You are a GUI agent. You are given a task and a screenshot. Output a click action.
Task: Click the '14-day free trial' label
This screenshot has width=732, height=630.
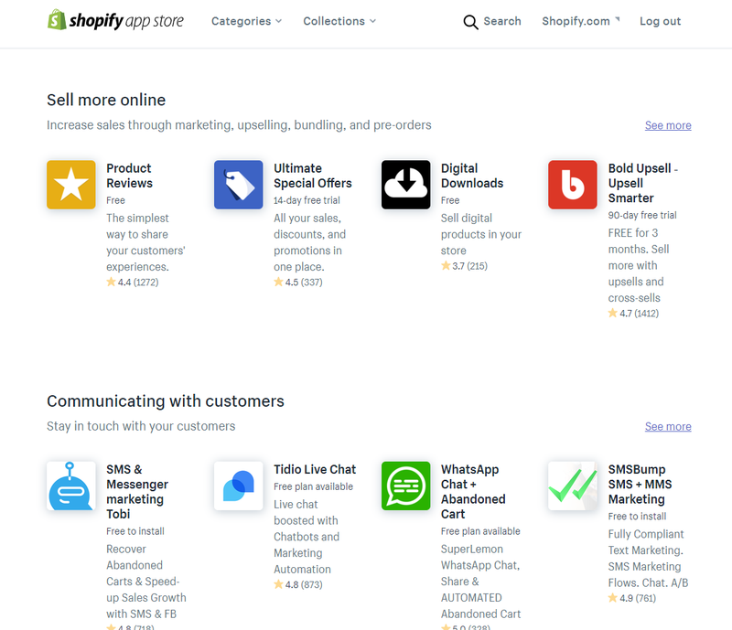pos(307,200)
